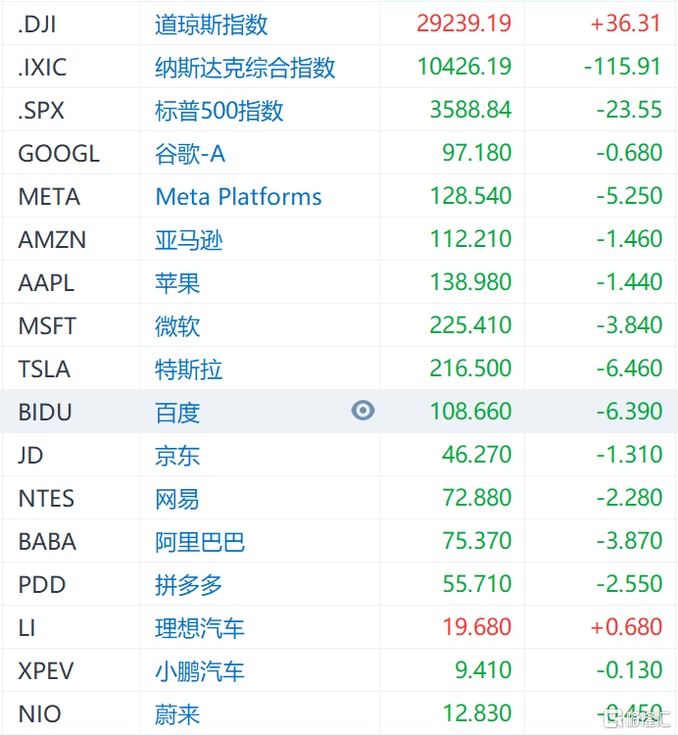Open the 纳斯达克综合指数 link

[x=245, y=68]
